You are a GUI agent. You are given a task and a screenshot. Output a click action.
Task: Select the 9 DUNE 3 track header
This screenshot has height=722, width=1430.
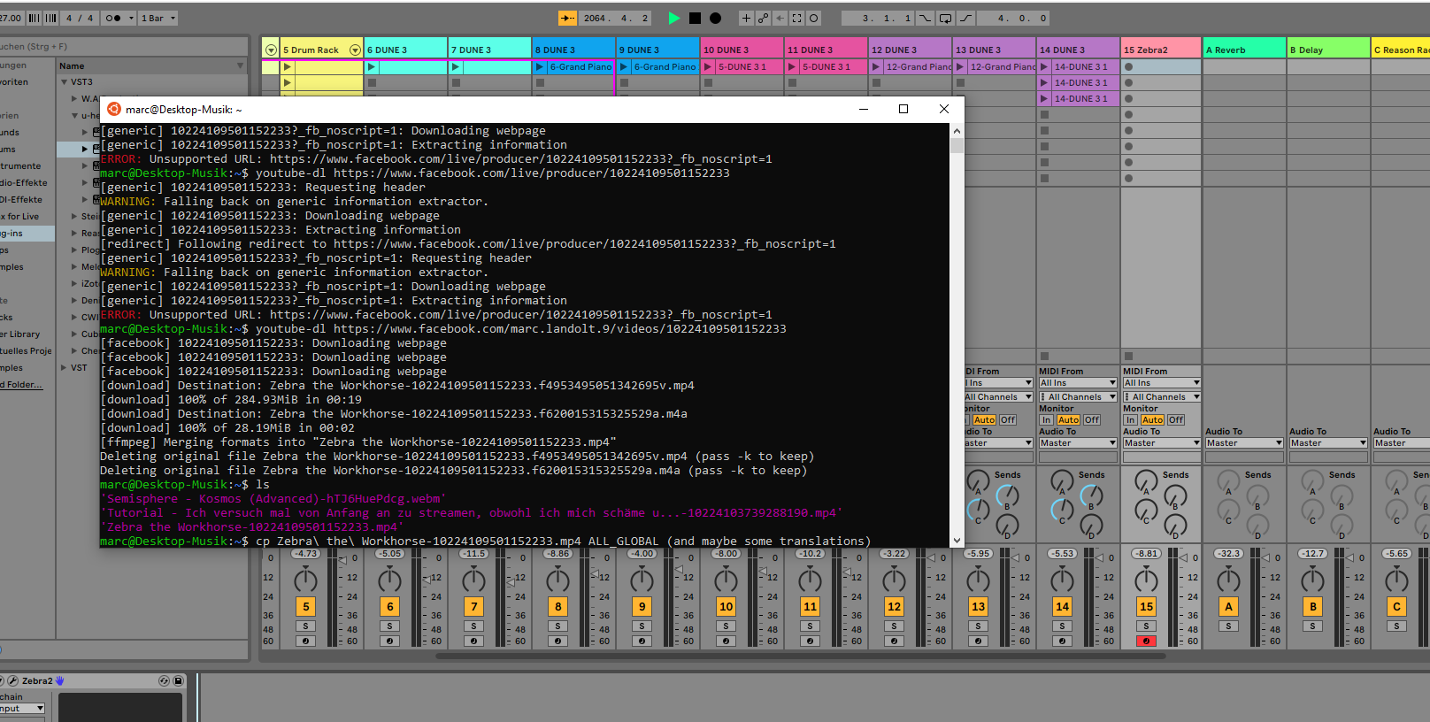coord(657,50)
